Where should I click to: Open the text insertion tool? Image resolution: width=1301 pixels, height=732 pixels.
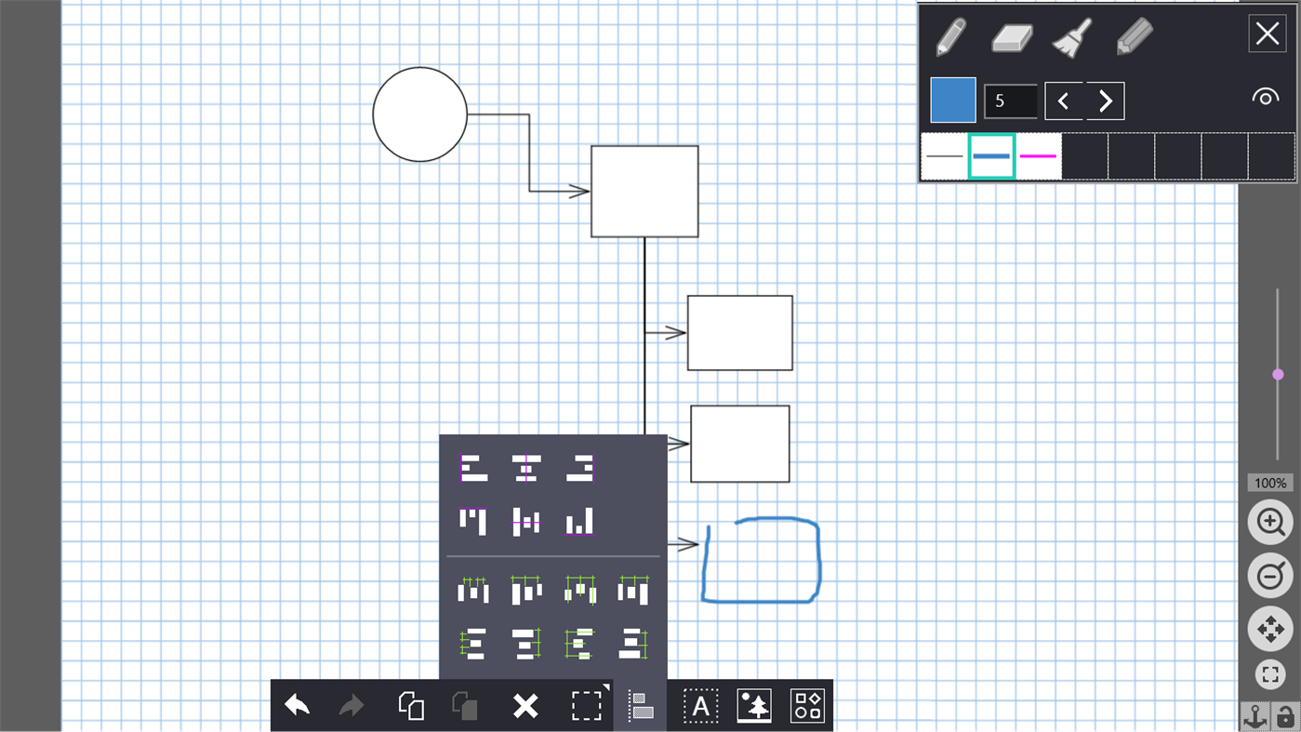[700, 706]
